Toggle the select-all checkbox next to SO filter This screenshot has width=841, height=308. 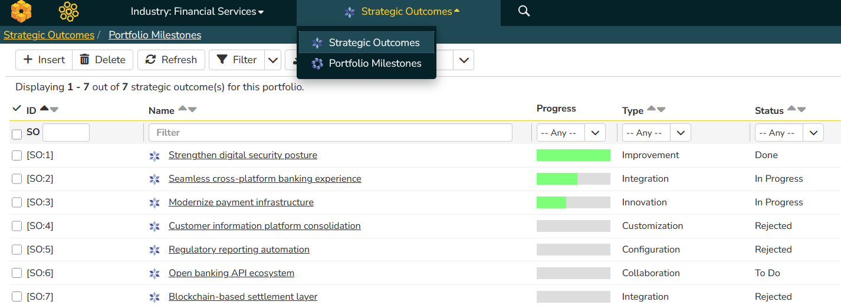point(17,135)
